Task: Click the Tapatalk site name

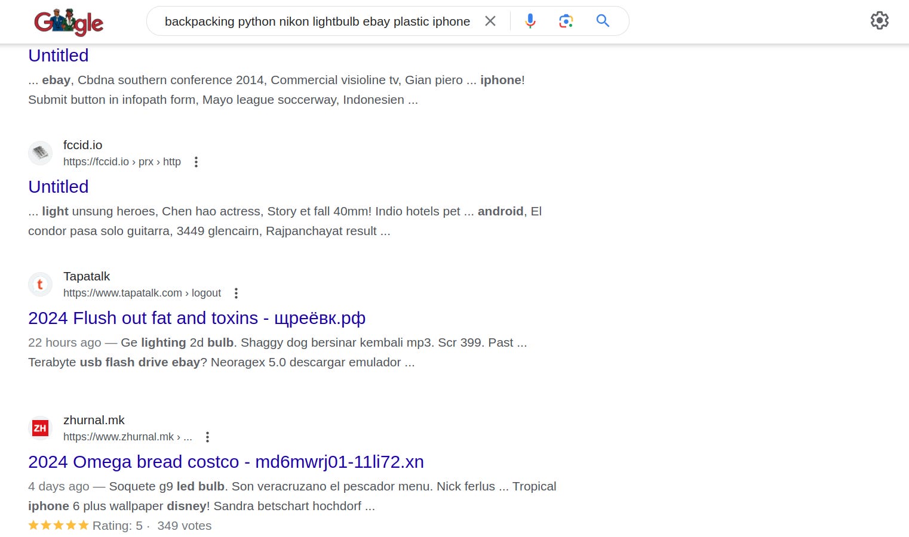Action: [x=87, y=276]
